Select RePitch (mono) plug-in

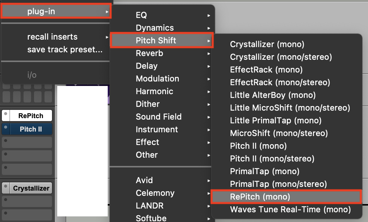click(260, 197)
